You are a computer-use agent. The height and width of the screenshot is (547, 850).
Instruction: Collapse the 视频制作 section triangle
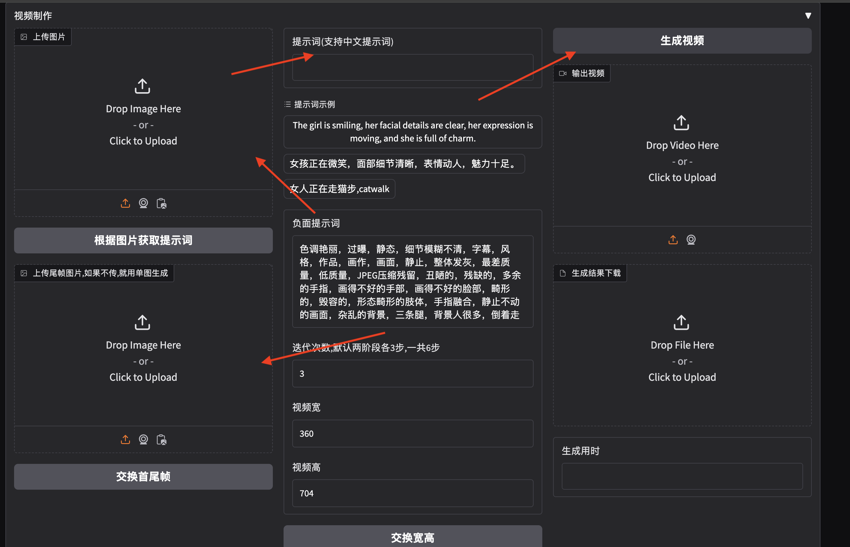coord(808,16)
